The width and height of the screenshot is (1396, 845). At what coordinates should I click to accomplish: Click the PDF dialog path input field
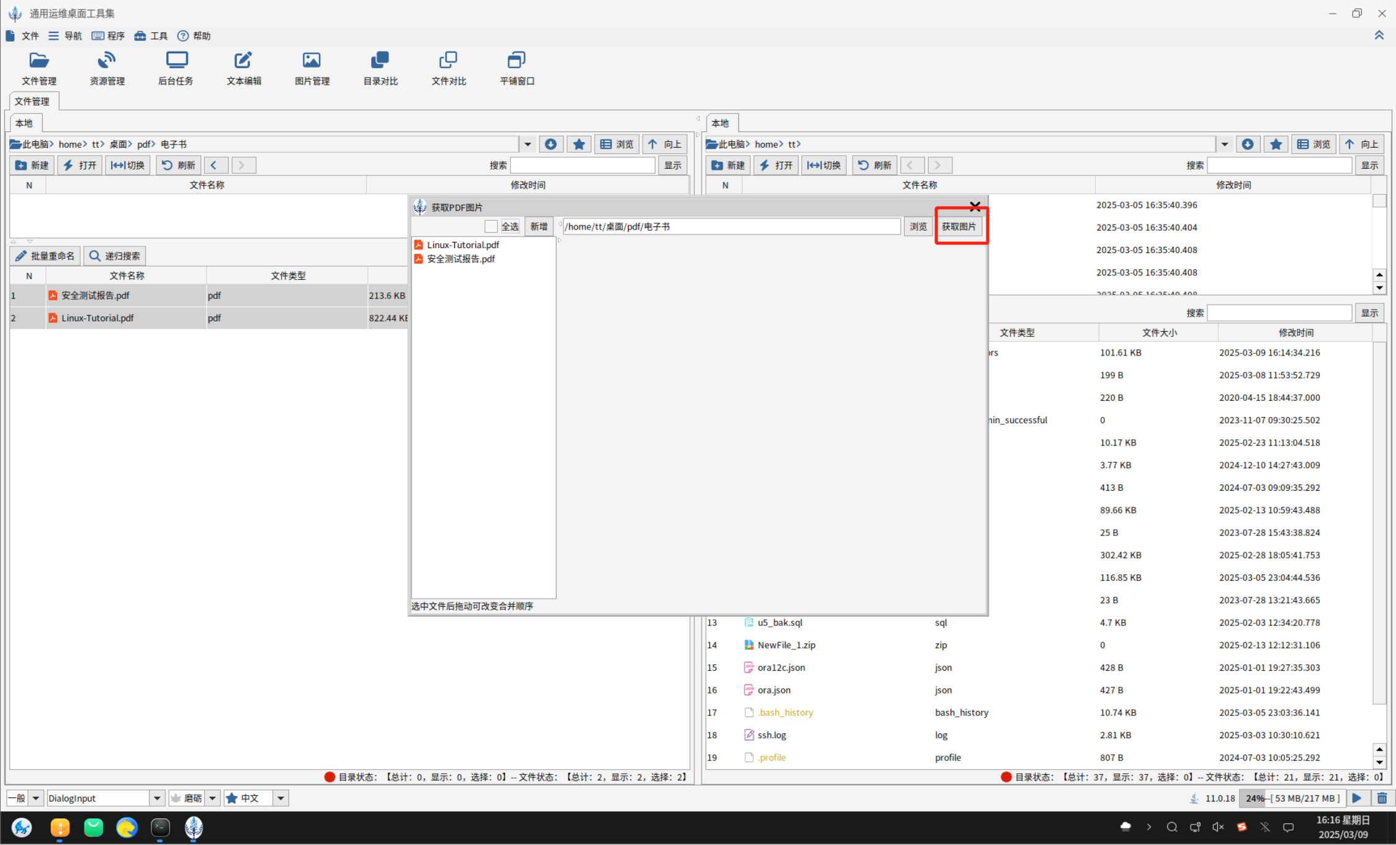(730, 226)
